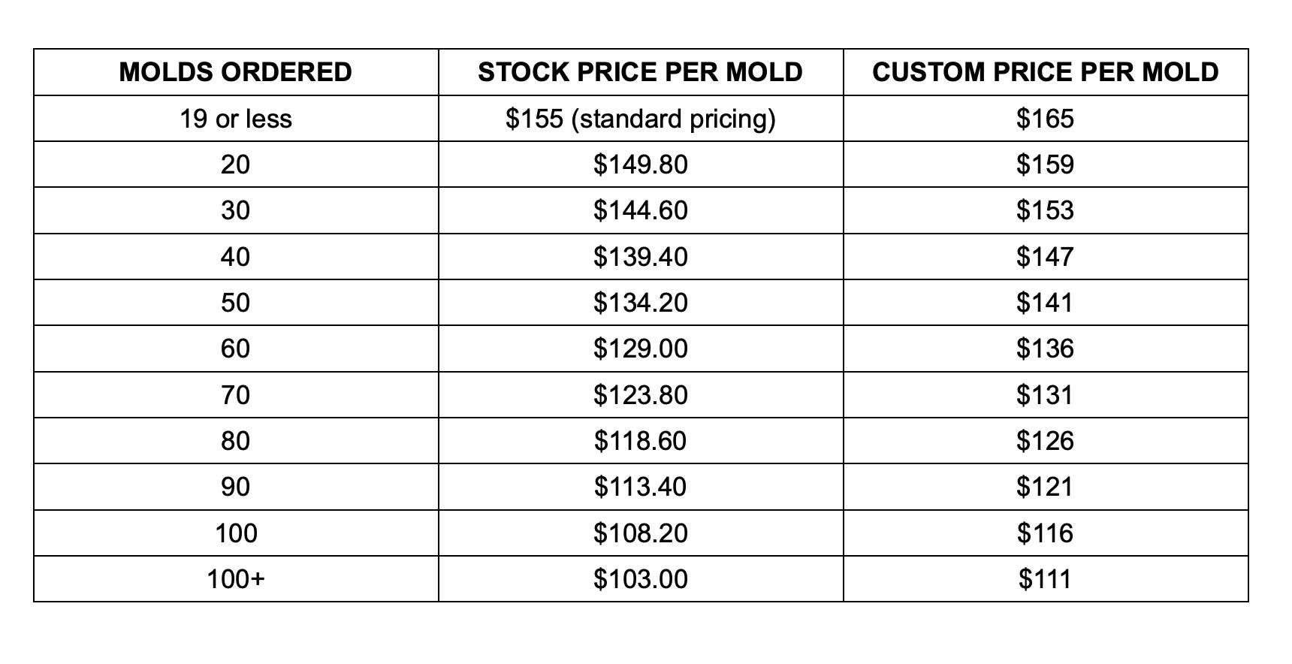Select the $131 custom price cell
The height and width of the screenshot is (664, 1292).
(x=1046, y=395)
